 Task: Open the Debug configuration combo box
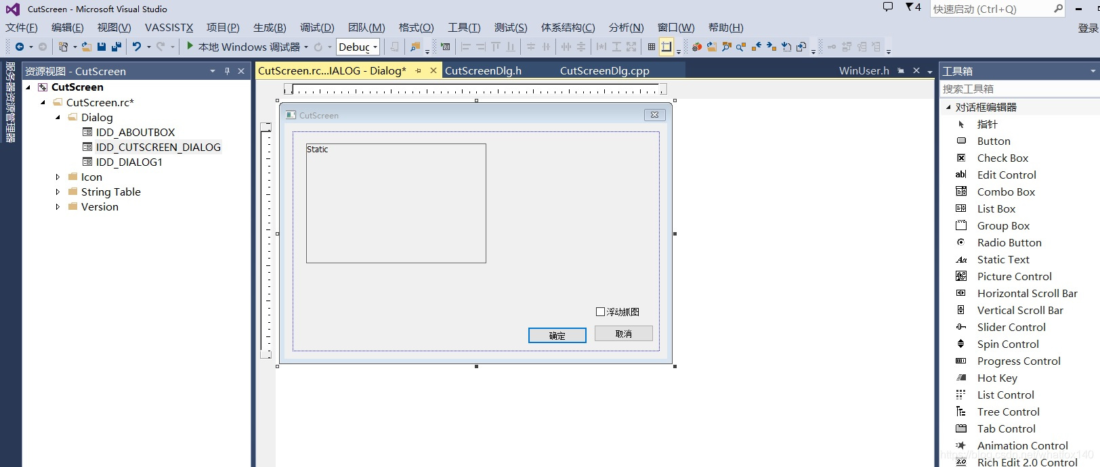(x=358, y=47)
